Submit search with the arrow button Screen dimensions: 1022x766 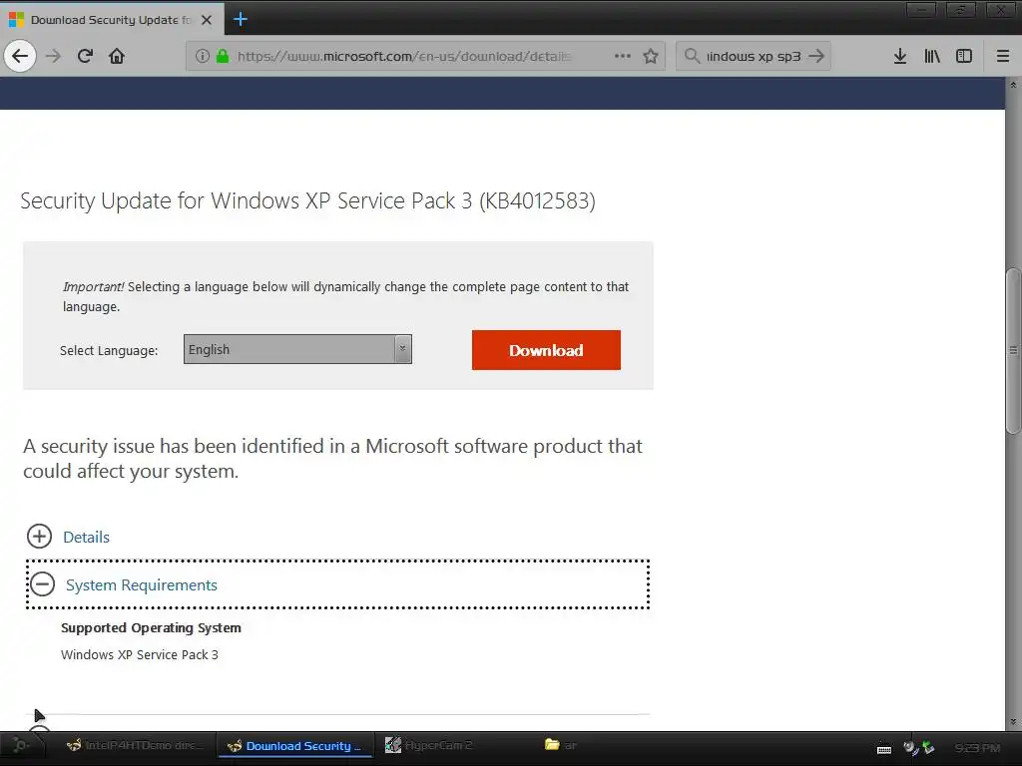(x=816, y=56)
